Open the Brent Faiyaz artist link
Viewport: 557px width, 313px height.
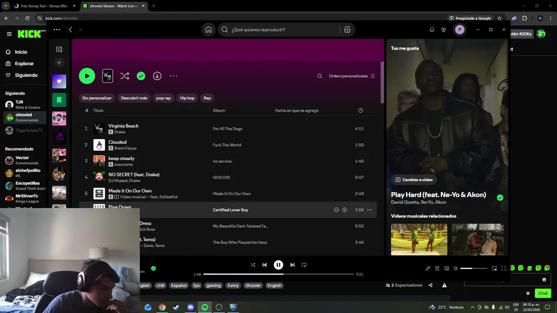click(125, 148)
